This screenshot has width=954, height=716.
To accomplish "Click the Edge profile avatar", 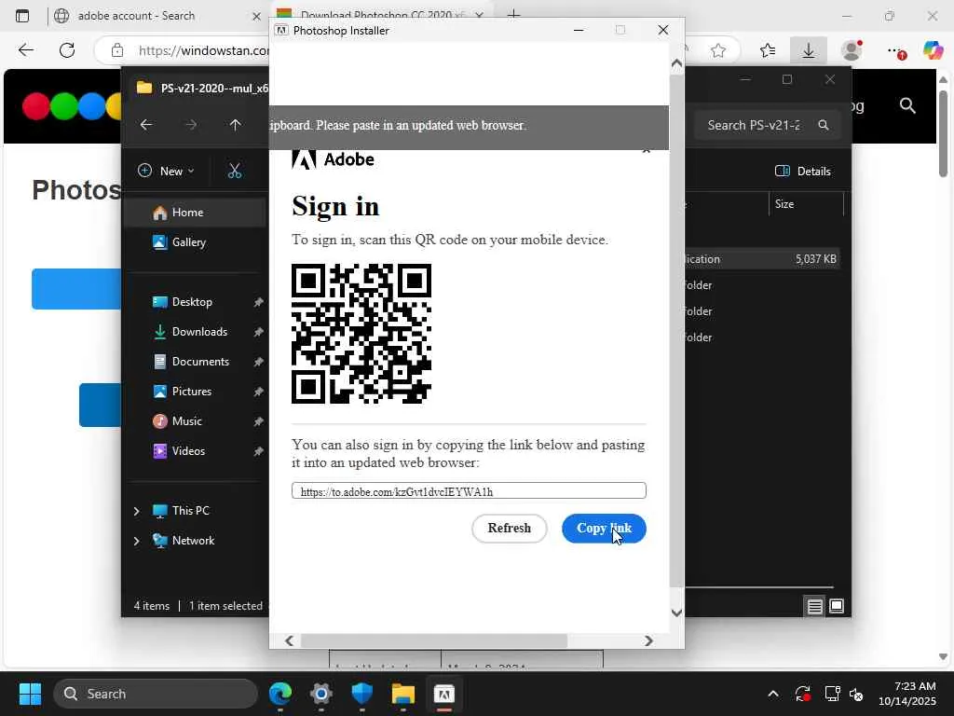I will 852,50.
